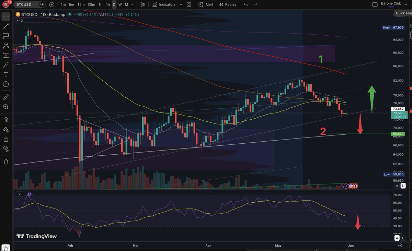The height and width of the screenshot is (251, 412).
Task: Open the Fibonacci and Gann tools
Action: [6, 36]
